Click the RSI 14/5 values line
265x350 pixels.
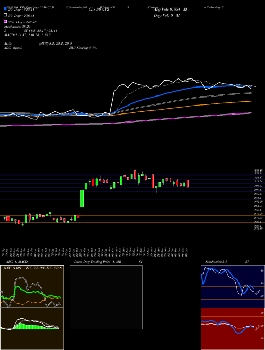click(x=31, y=31)
